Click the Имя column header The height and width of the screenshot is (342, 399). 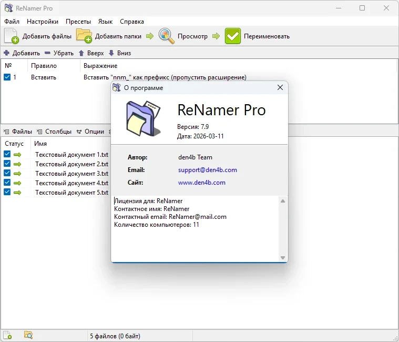40,144
